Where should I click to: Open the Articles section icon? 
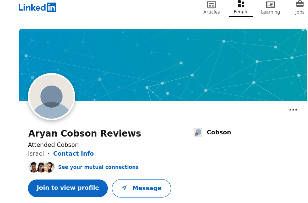212,5
